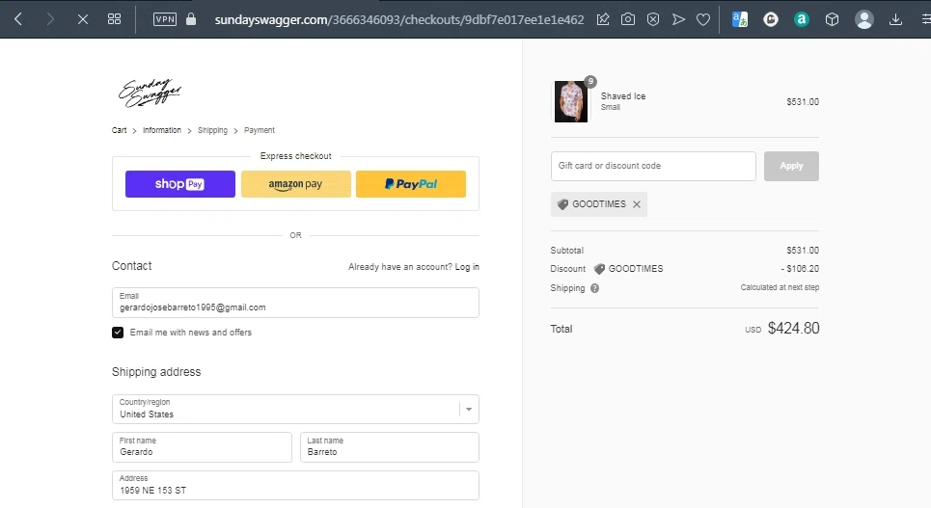Bookmark page with the heart icon
931x508 pixels.
tap(703, 19)
